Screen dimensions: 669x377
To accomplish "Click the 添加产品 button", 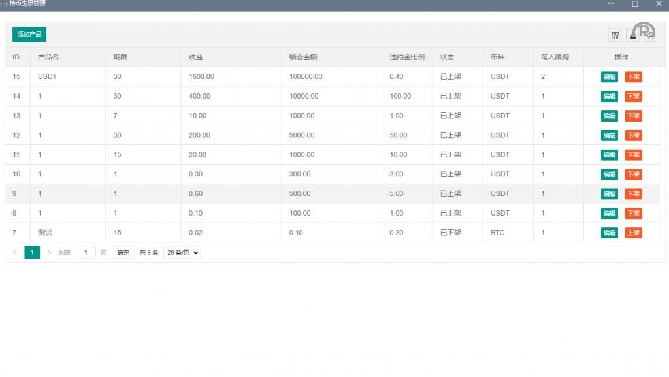I will pos(29,35).
